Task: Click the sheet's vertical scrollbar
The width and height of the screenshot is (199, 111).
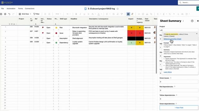Action: (x=156, y=50)
